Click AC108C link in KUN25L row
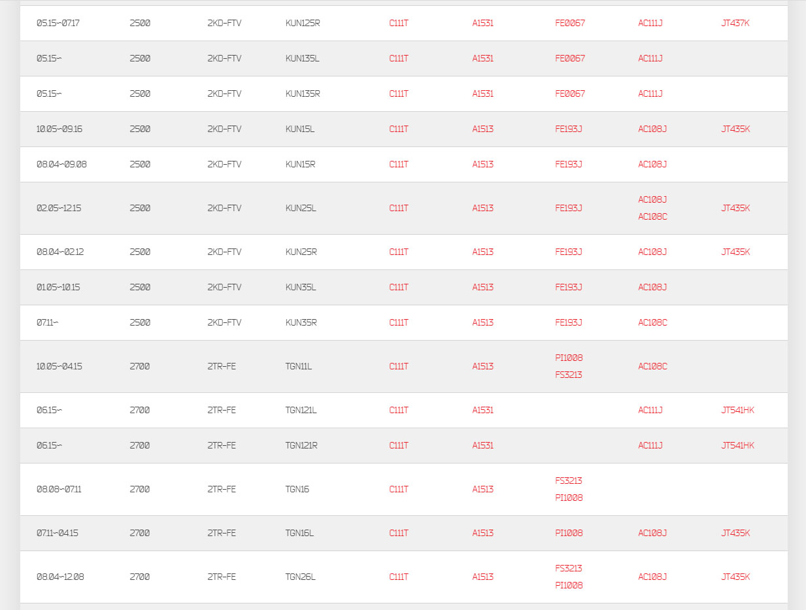The width and height of the screenshot is (806, 610). [653, 216]
